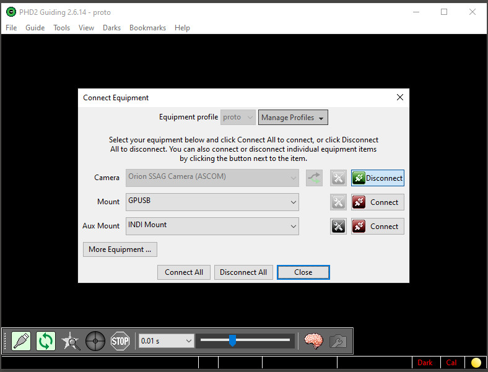Click the Close button in dialog

click(x=303, y=272)
